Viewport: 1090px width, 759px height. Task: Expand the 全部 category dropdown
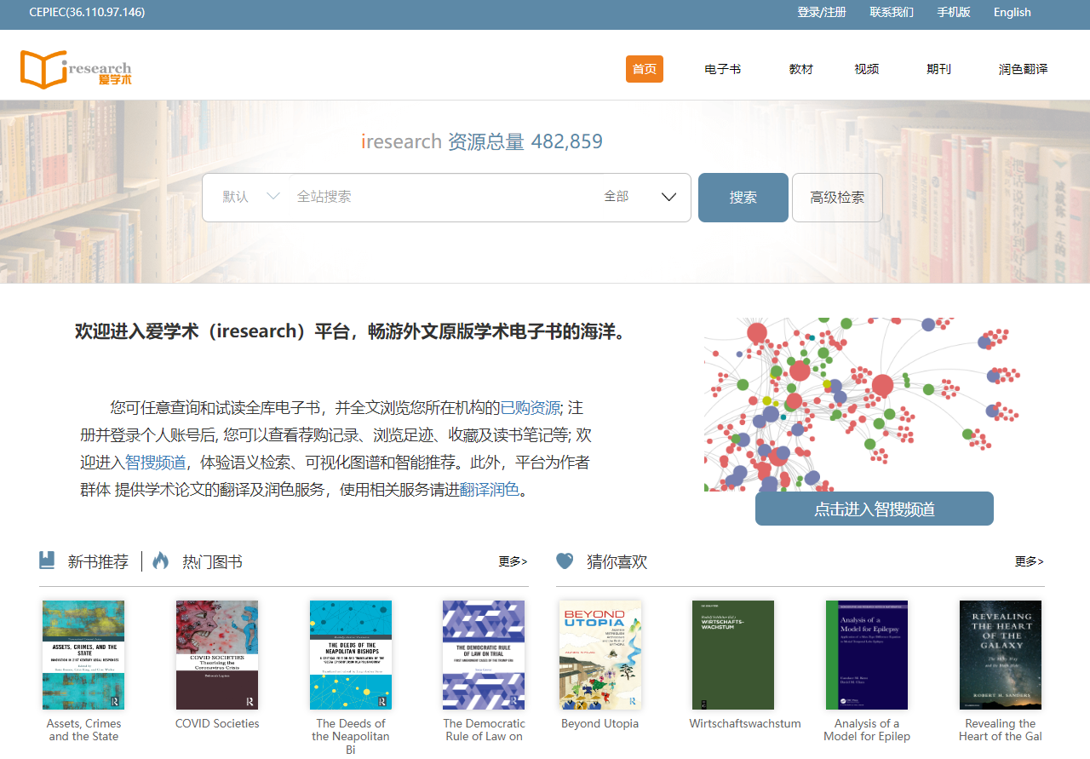coord(640,197)
